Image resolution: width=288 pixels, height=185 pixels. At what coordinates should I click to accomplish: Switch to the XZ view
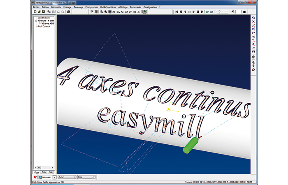122,12
